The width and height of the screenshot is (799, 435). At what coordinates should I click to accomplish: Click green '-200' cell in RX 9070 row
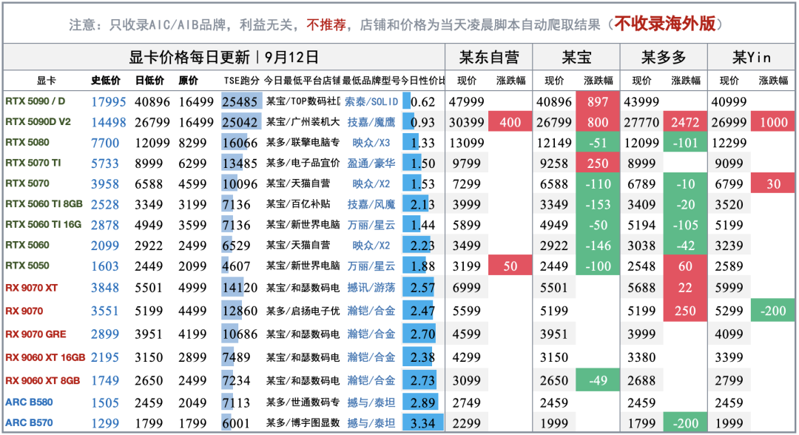point(773,311)
